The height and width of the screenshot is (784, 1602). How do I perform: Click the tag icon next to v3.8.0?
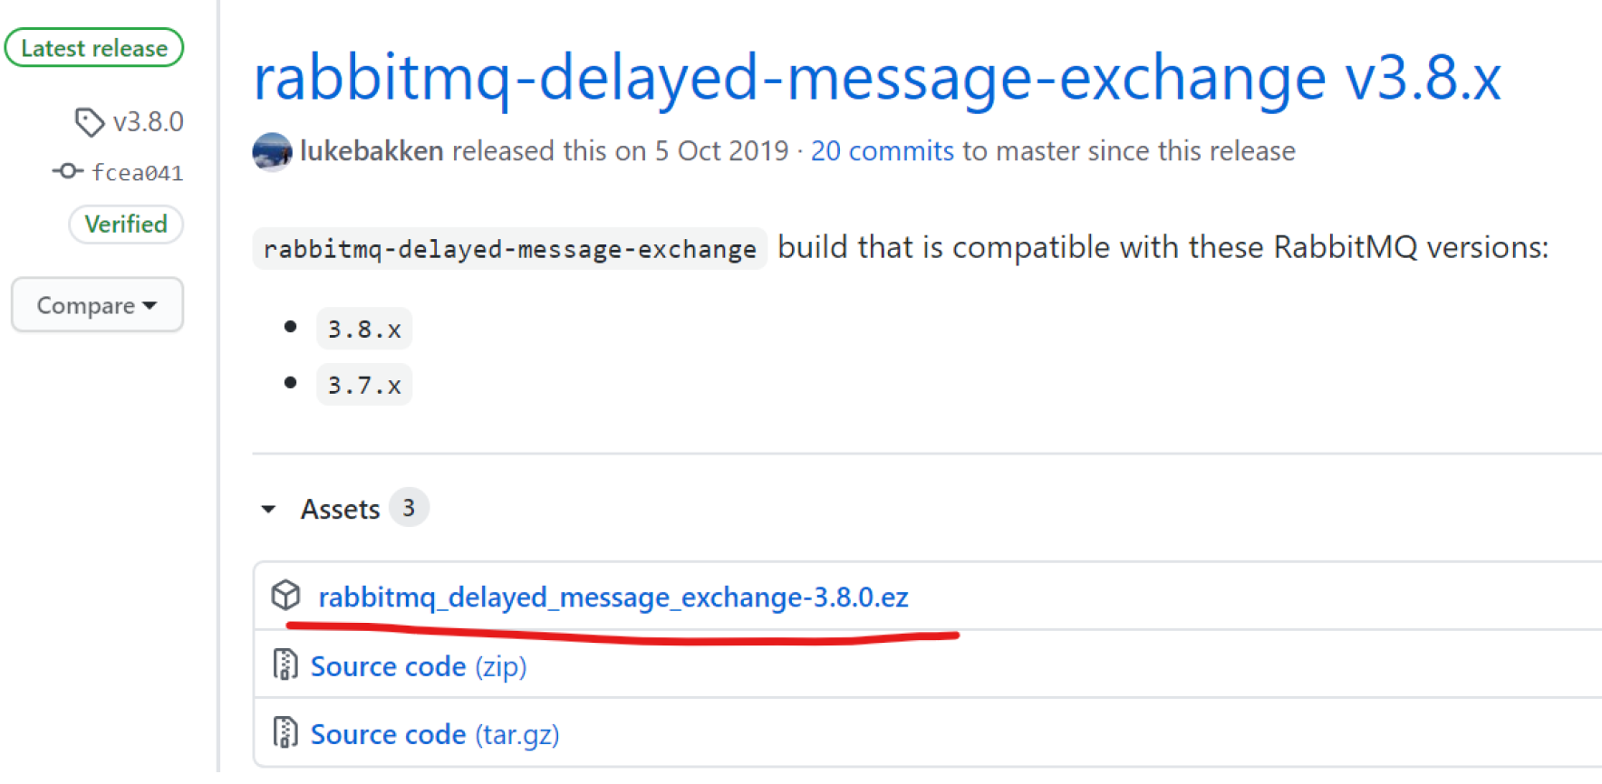(89, 122)
